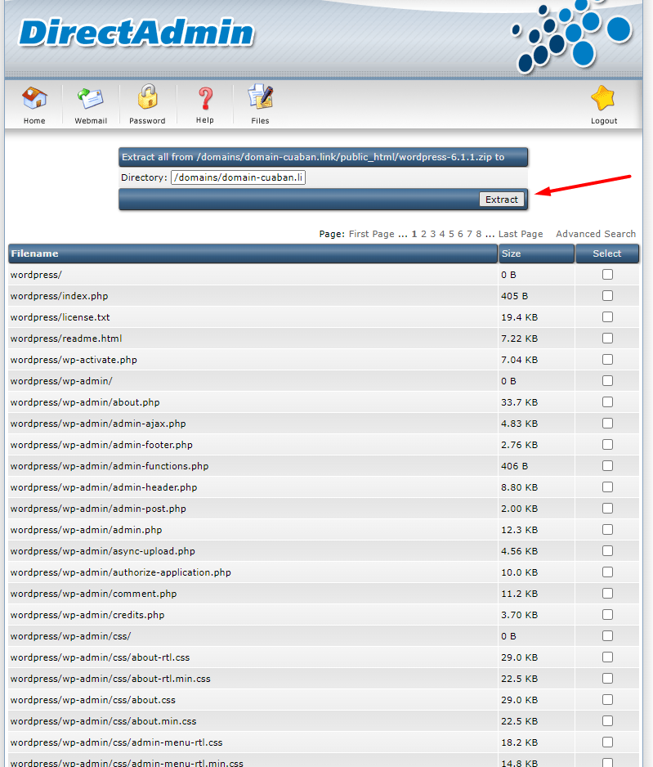Check the credits.php row checkbox

click(607, 615)
